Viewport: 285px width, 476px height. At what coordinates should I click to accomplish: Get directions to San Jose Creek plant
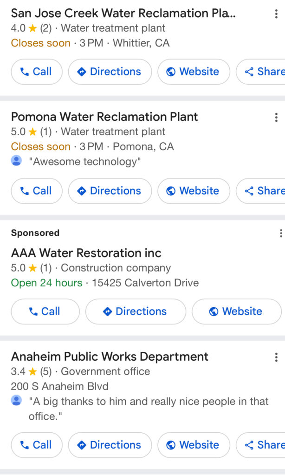click(110, 72)
